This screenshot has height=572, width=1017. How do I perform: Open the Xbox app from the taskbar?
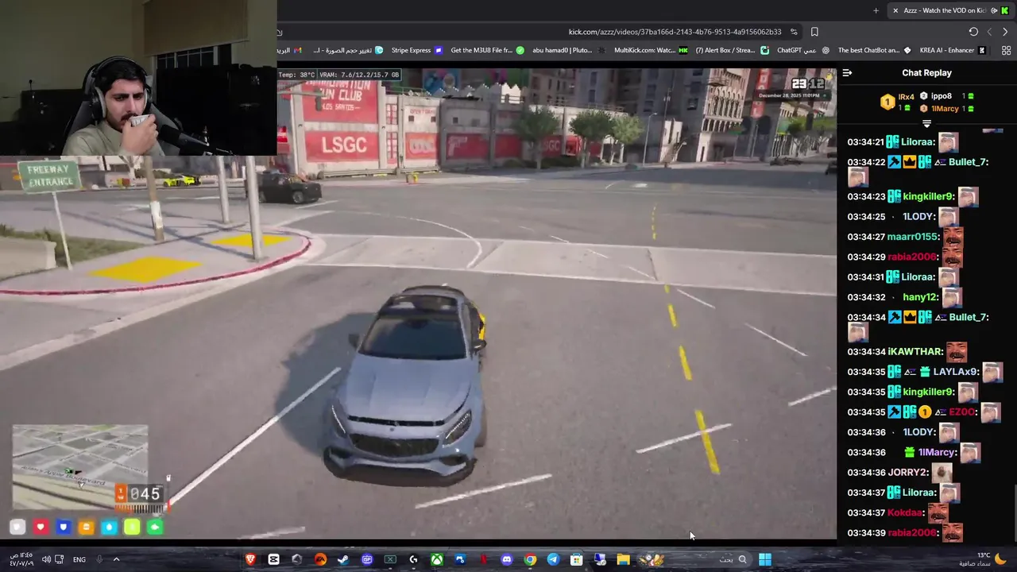coord(437,559)
